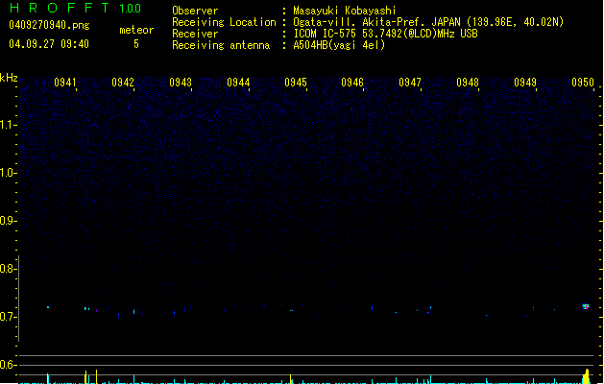The image size is (604, 384).
Task: Click time marker 0944
Action: point(238,83)
